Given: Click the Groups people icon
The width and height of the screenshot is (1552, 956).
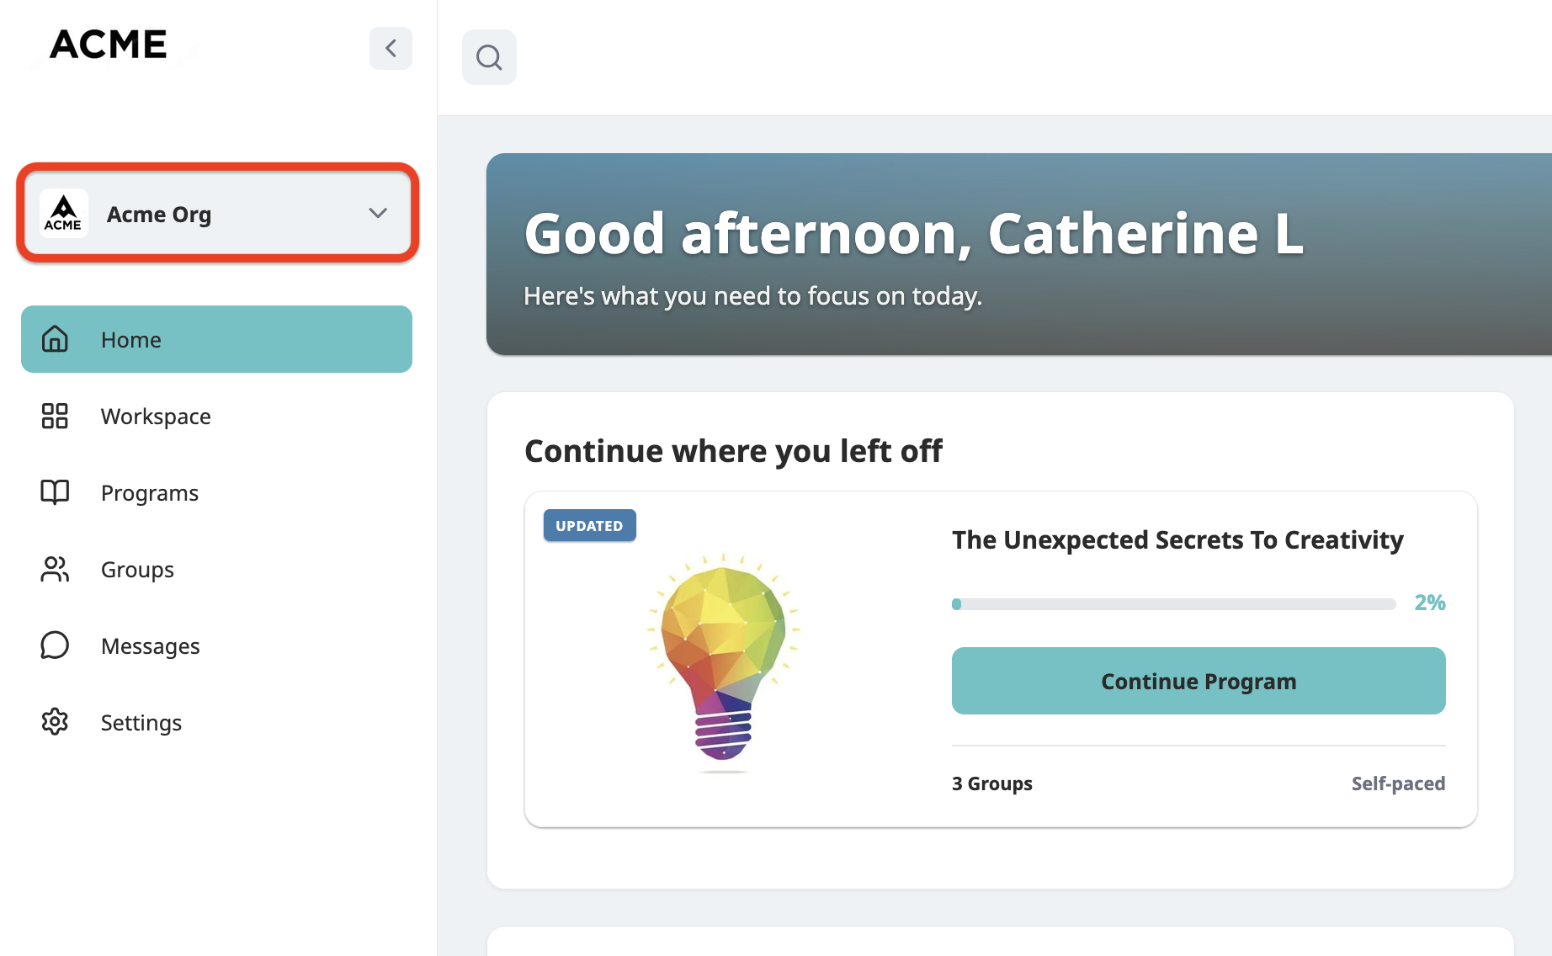Looking at the screenshot, I should click(55, 569).
